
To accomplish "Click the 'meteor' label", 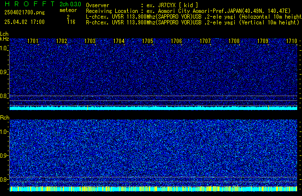I will [x=68, y=10].
